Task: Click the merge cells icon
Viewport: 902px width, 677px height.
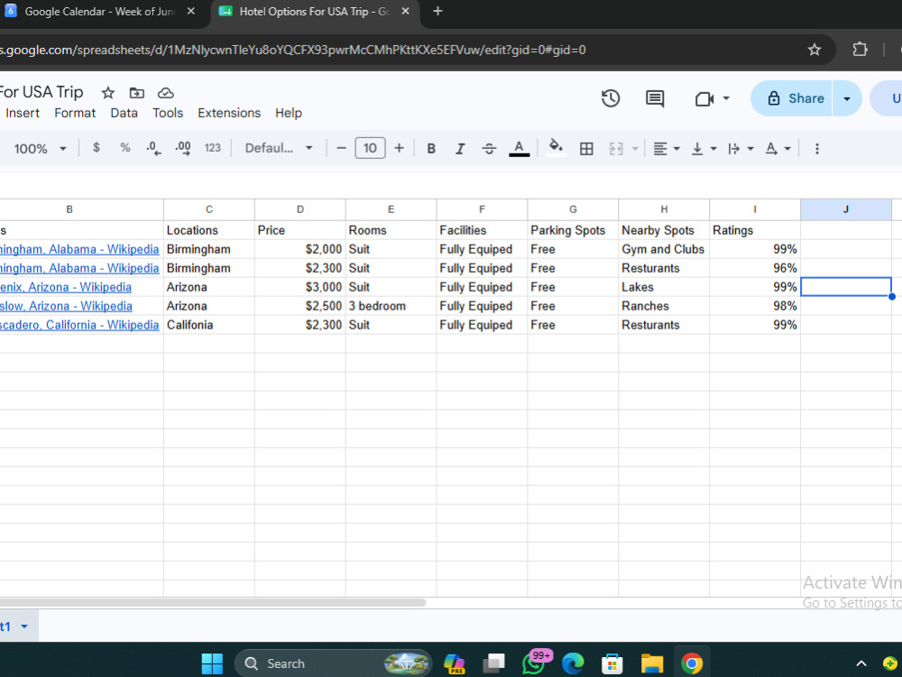Action: pos(616,149)
